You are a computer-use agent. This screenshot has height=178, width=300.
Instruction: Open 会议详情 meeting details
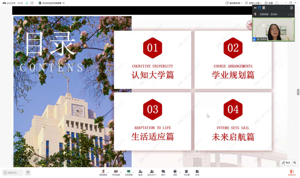pos(9,3)
